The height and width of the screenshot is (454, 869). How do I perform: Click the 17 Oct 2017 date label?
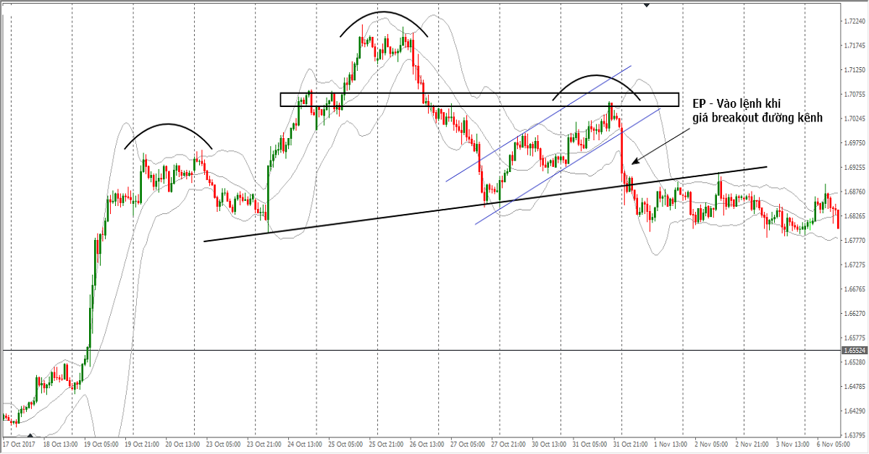coord(20,443)
